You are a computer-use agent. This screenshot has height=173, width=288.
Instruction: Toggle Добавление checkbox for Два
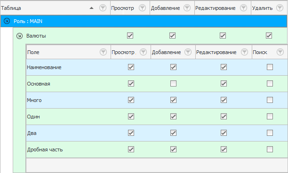click(x=173, y=133)
